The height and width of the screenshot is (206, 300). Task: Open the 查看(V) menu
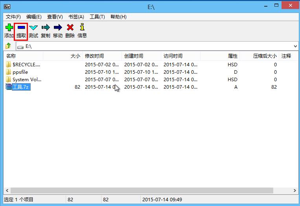(55, 17)
